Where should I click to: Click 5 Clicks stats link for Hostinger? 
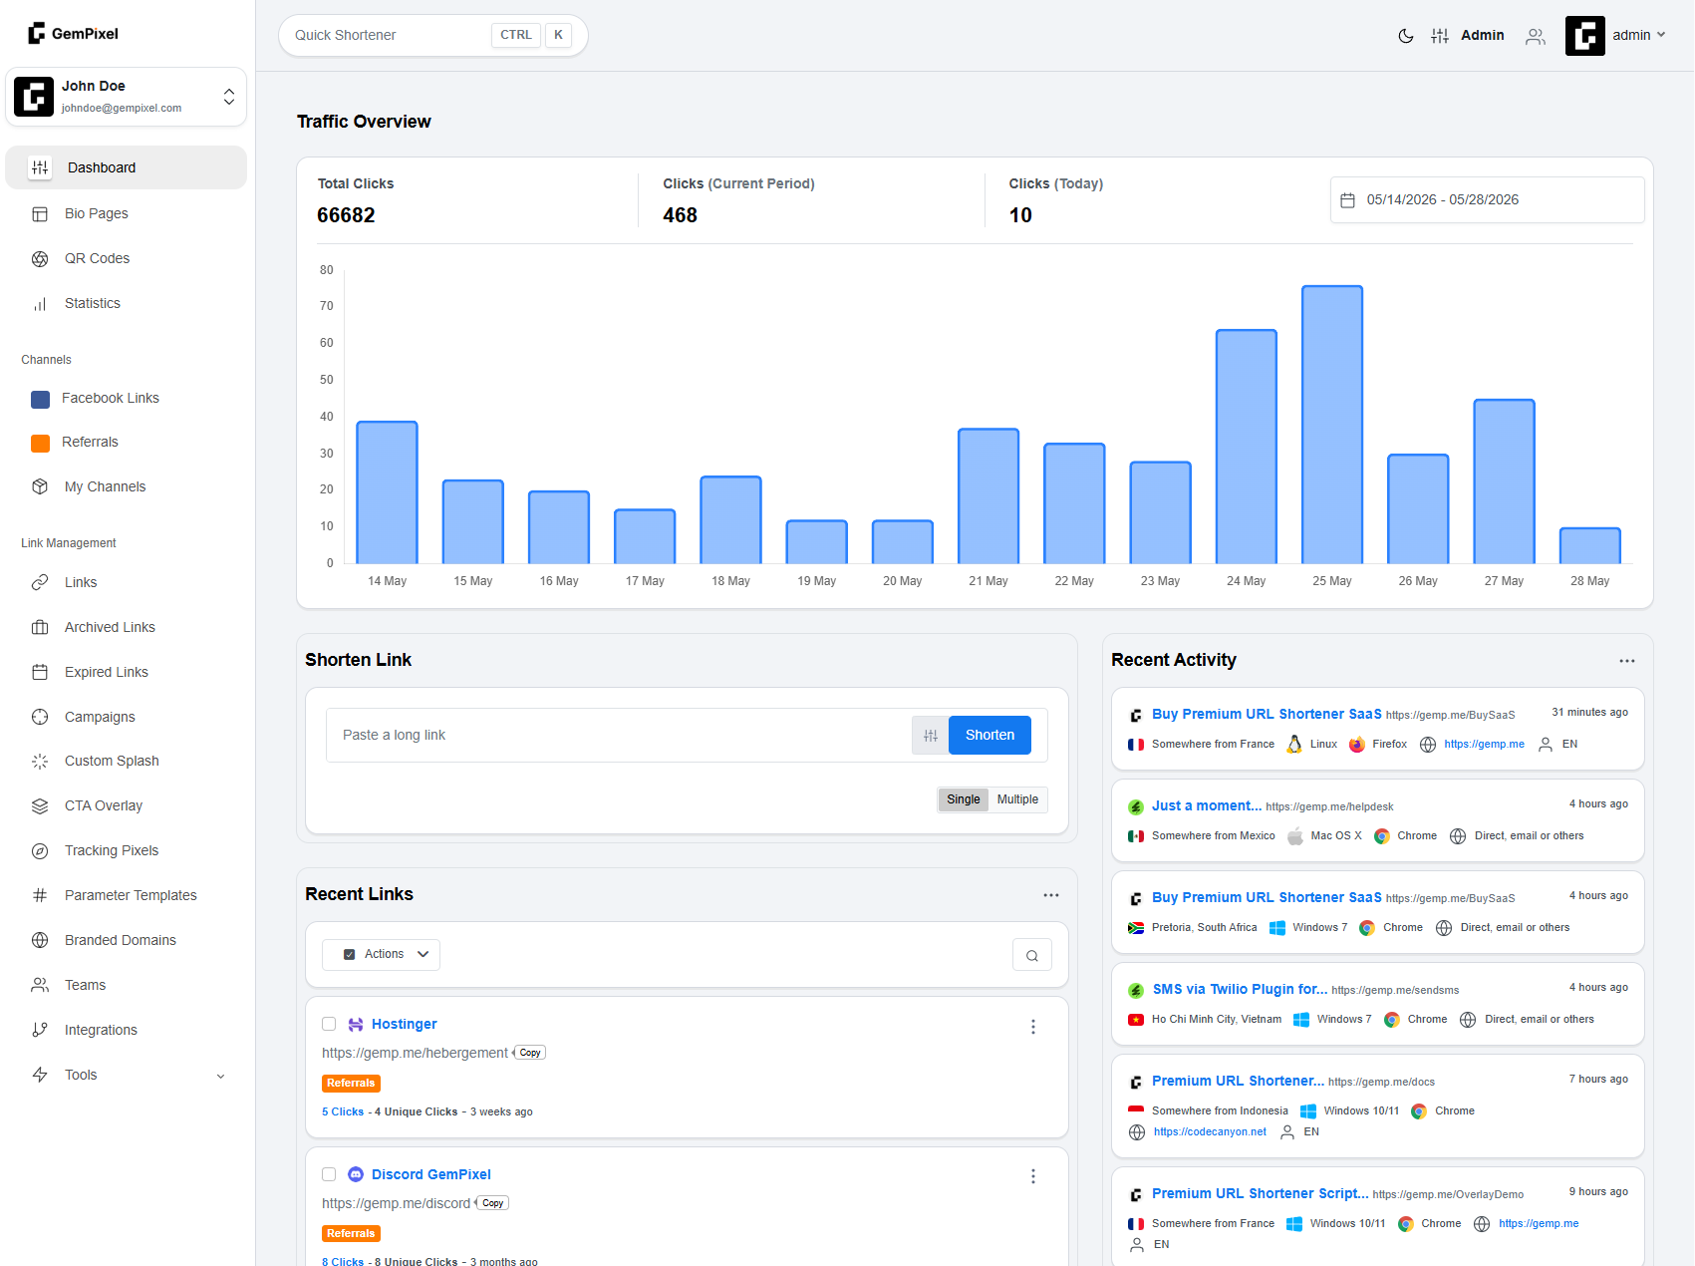[x=343, y=1112]
